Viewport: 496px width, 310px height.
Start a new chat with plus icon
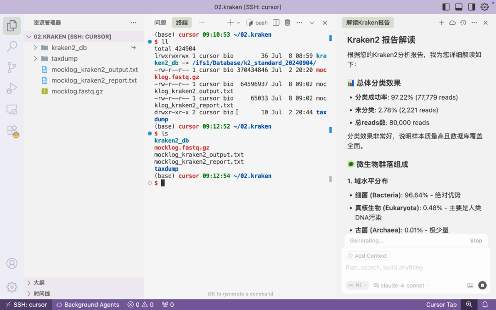click(441, 23)
